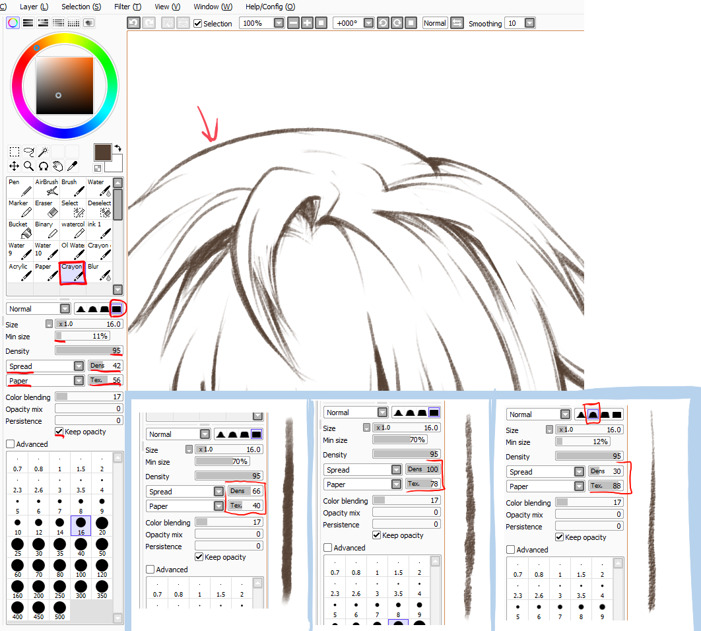
Task: Open the Window menu
Action: [x=213, y=7]
